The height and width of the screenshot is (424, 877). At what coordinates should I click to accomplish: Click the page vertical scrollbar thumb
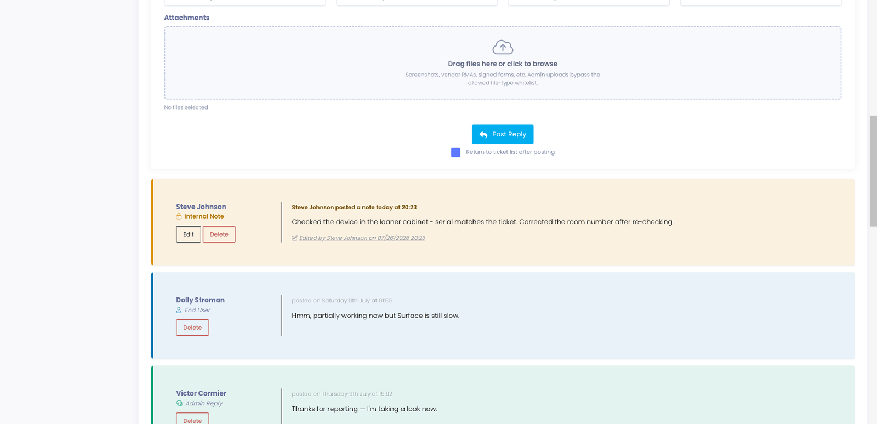click(x=873, y=171)
